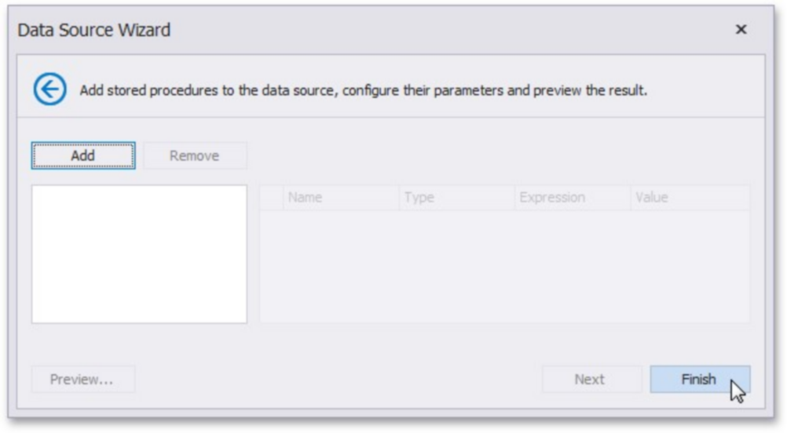Click the Next button

click(x=589, y=380)
